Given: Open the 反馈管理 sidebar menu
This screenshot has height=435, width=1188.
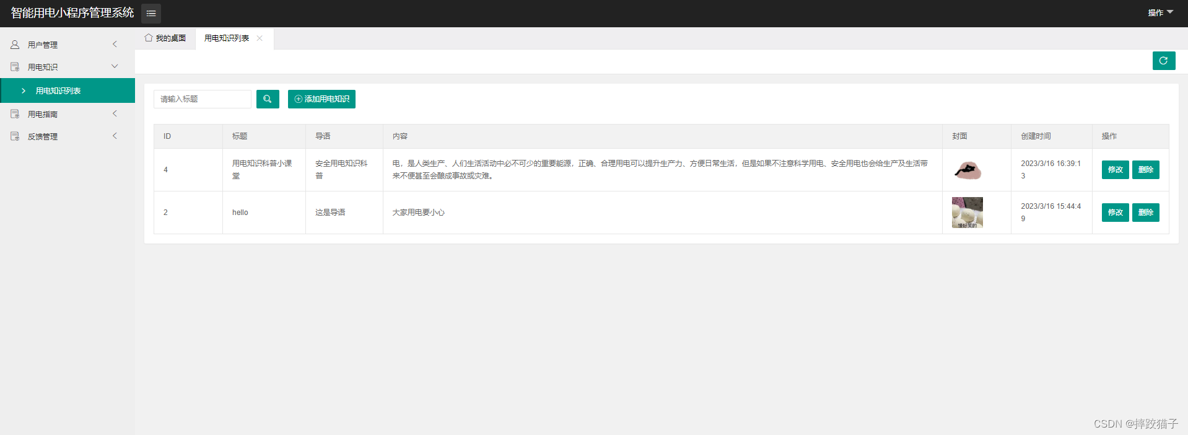Looking at the screenshot, I should [x=68, y=136].
